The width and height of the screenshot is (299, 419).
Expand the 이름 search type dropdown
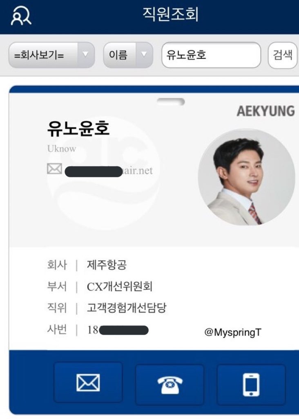point(128,55)
